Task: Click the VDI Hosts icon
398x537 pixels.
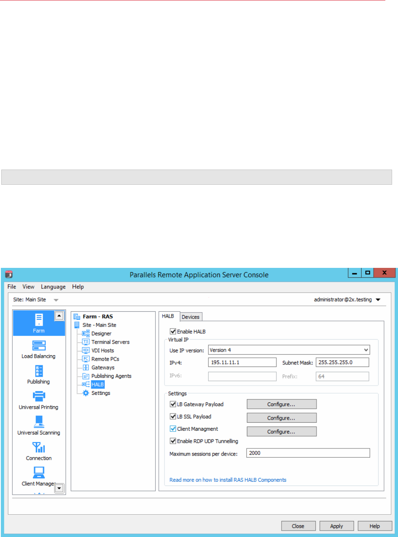Action: coord(86,350)
